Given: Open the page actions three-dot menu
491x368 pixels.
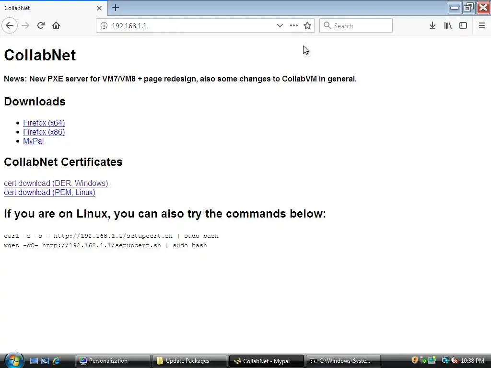Looking at the screenshot, I should click(294, 26).
